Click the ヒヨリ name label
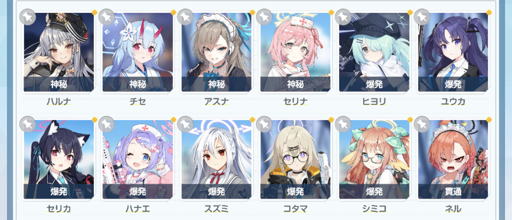Screen dimensions: 512x220 coord(374,102)
